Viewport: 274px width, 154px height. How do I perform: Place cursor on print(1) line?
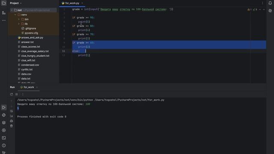(x=84, y=55)
